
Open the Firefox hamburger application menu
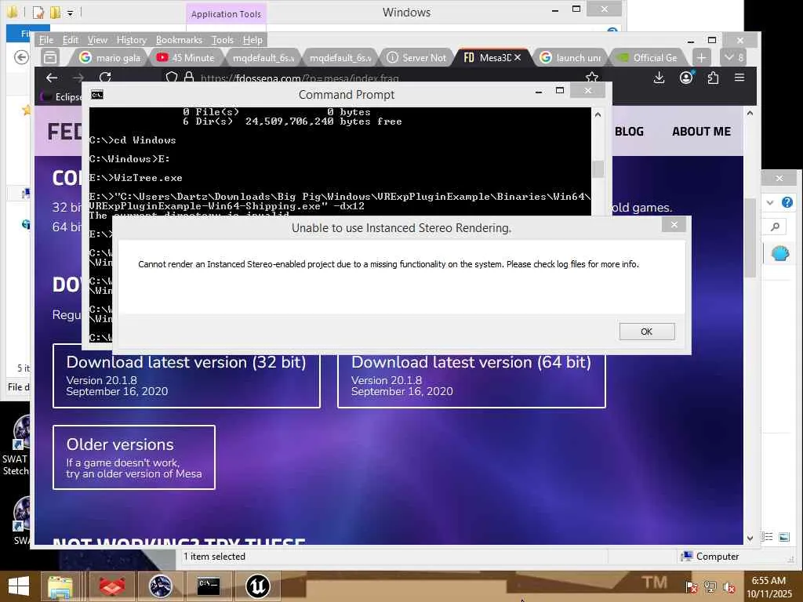tap(739, 78)
